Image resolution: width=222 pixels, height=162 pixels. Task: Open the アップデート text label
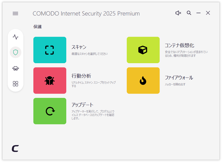tap(82, 105)
